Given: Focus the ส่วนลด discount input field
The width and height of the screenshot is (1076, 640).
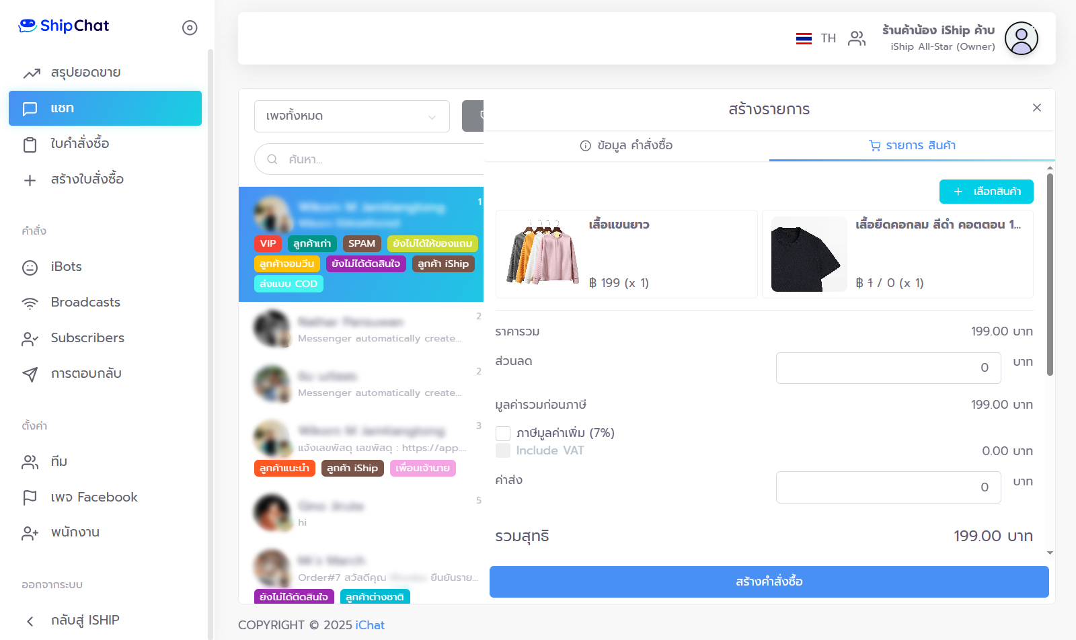Looking at the screenshot, I should 888,368.
